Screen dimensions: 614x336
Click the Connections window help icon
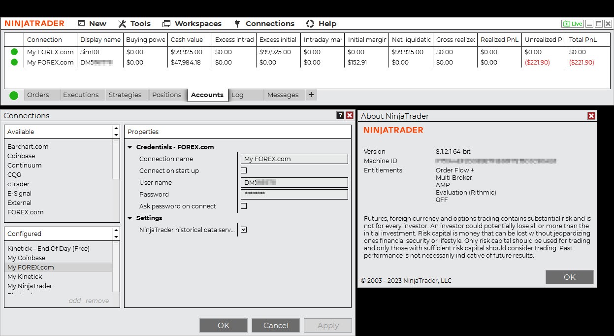point(340,115)
